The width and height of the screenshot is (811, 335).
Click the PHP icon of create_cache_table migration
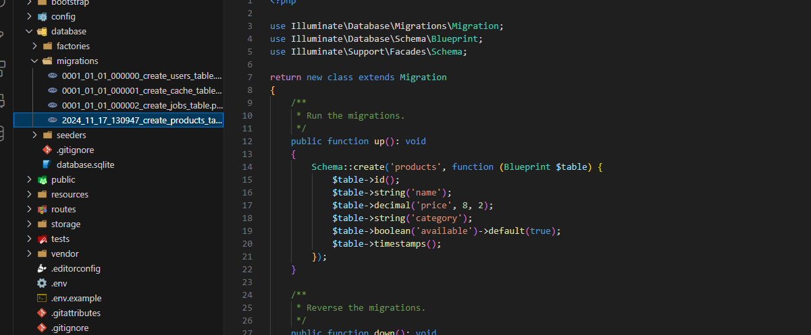coord(53,91)
